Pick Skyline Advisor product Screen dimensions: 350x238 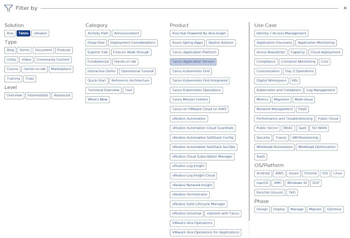pyautogui.click(x=221, y=43)
